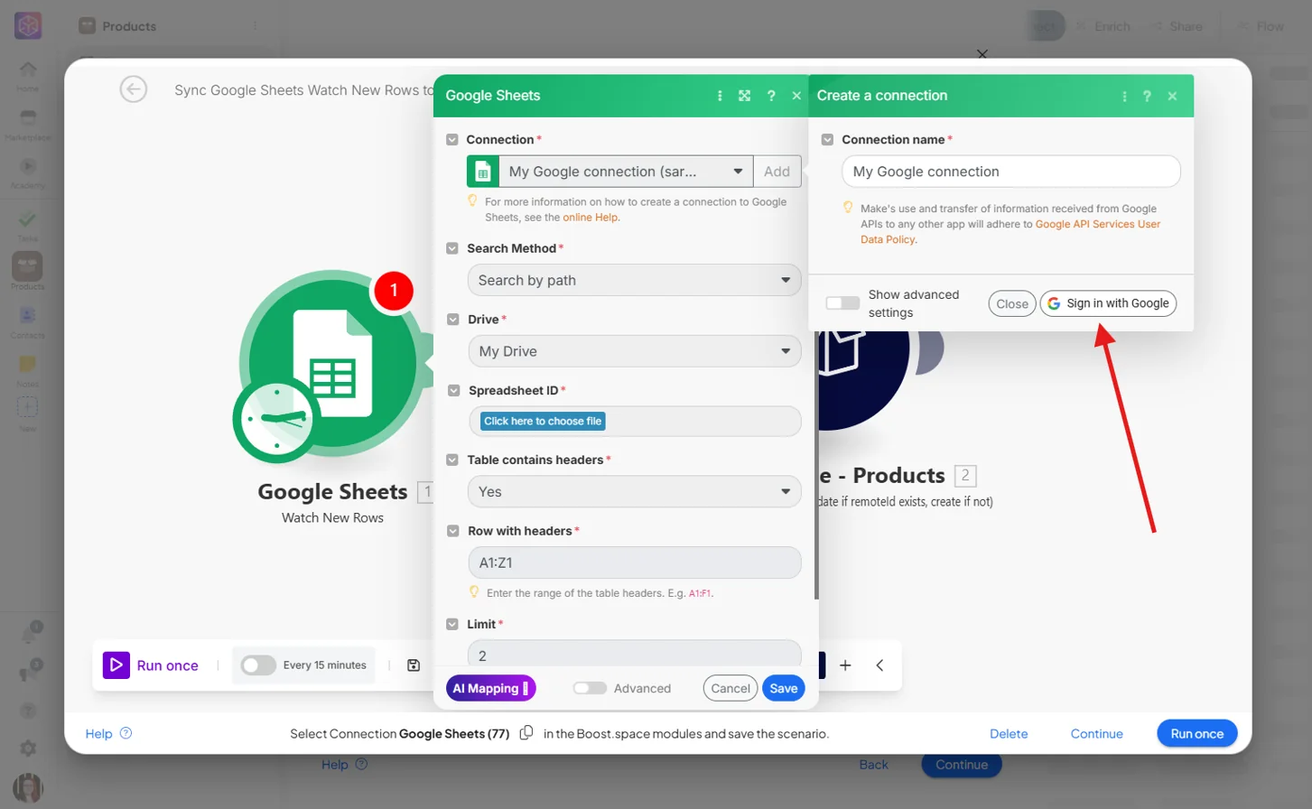
Task: Expand the Google Sheets panel to fullscreen
Action: click(744, 96)
